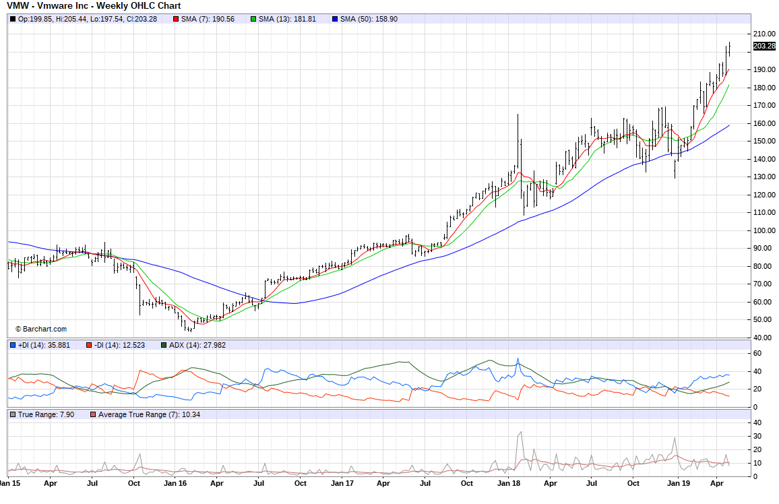Viewport: 779px width, 504px height.
Task: Click the 'Jan 16' date axis label
Action: [175, 483]
